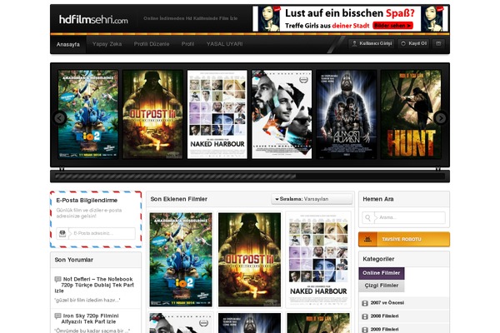Open Leave the World Behind poster in carousel

pyautogui.click(x=282, y=114)
